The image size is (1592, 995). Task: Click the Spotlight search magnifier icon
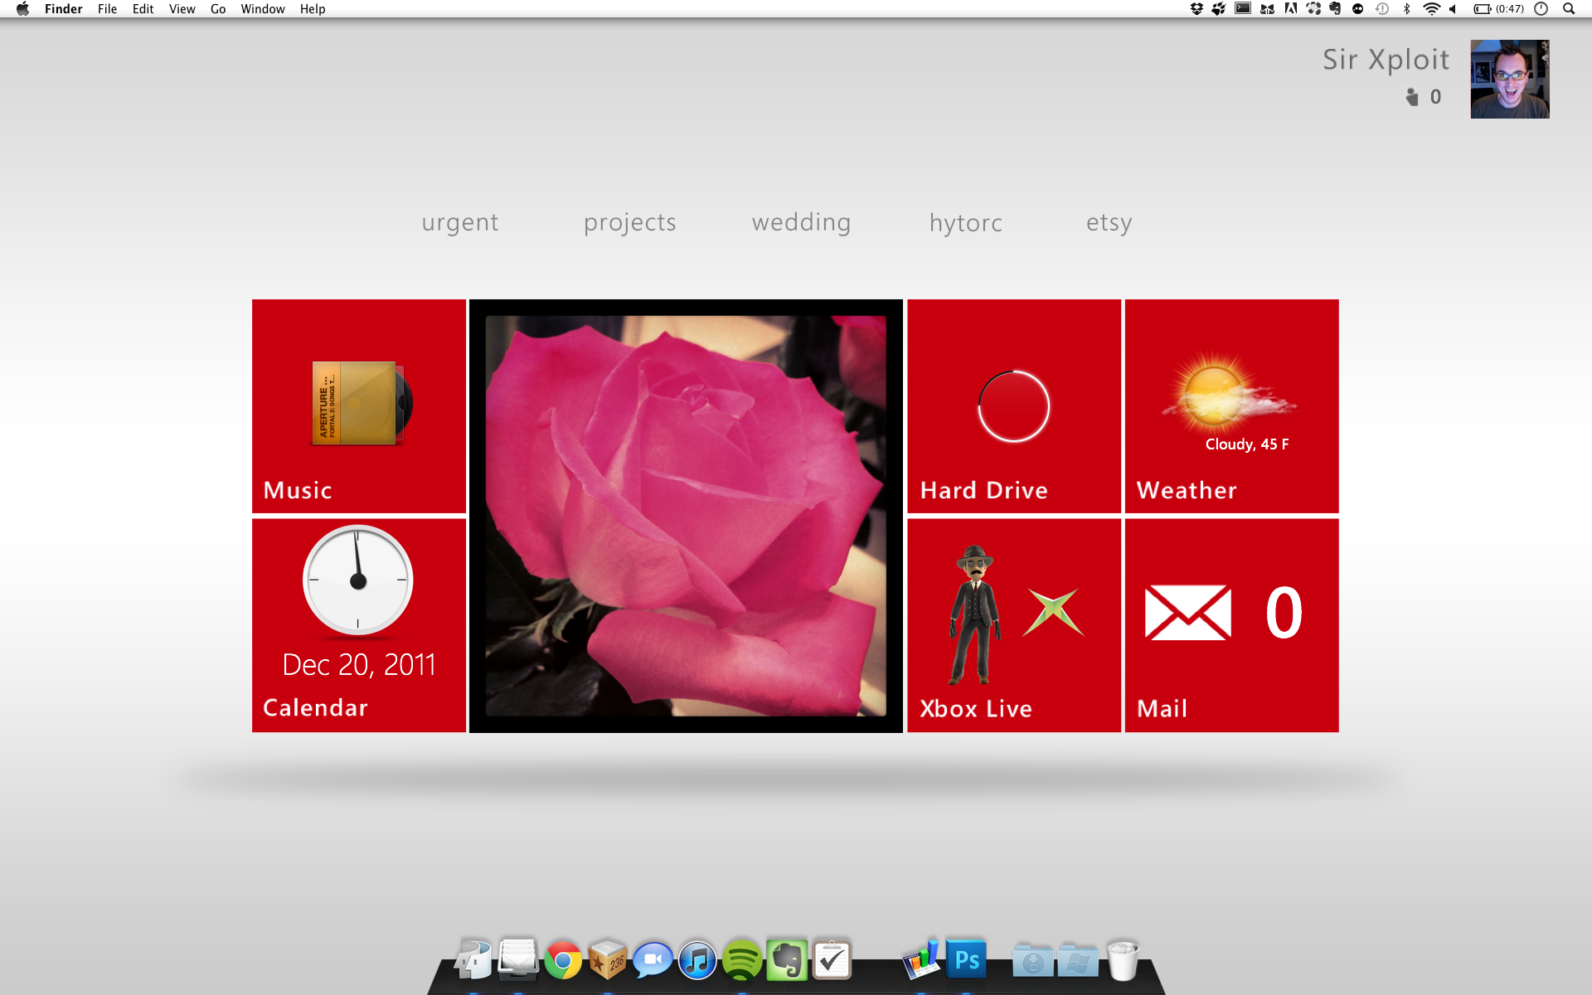pos(1569,9)
